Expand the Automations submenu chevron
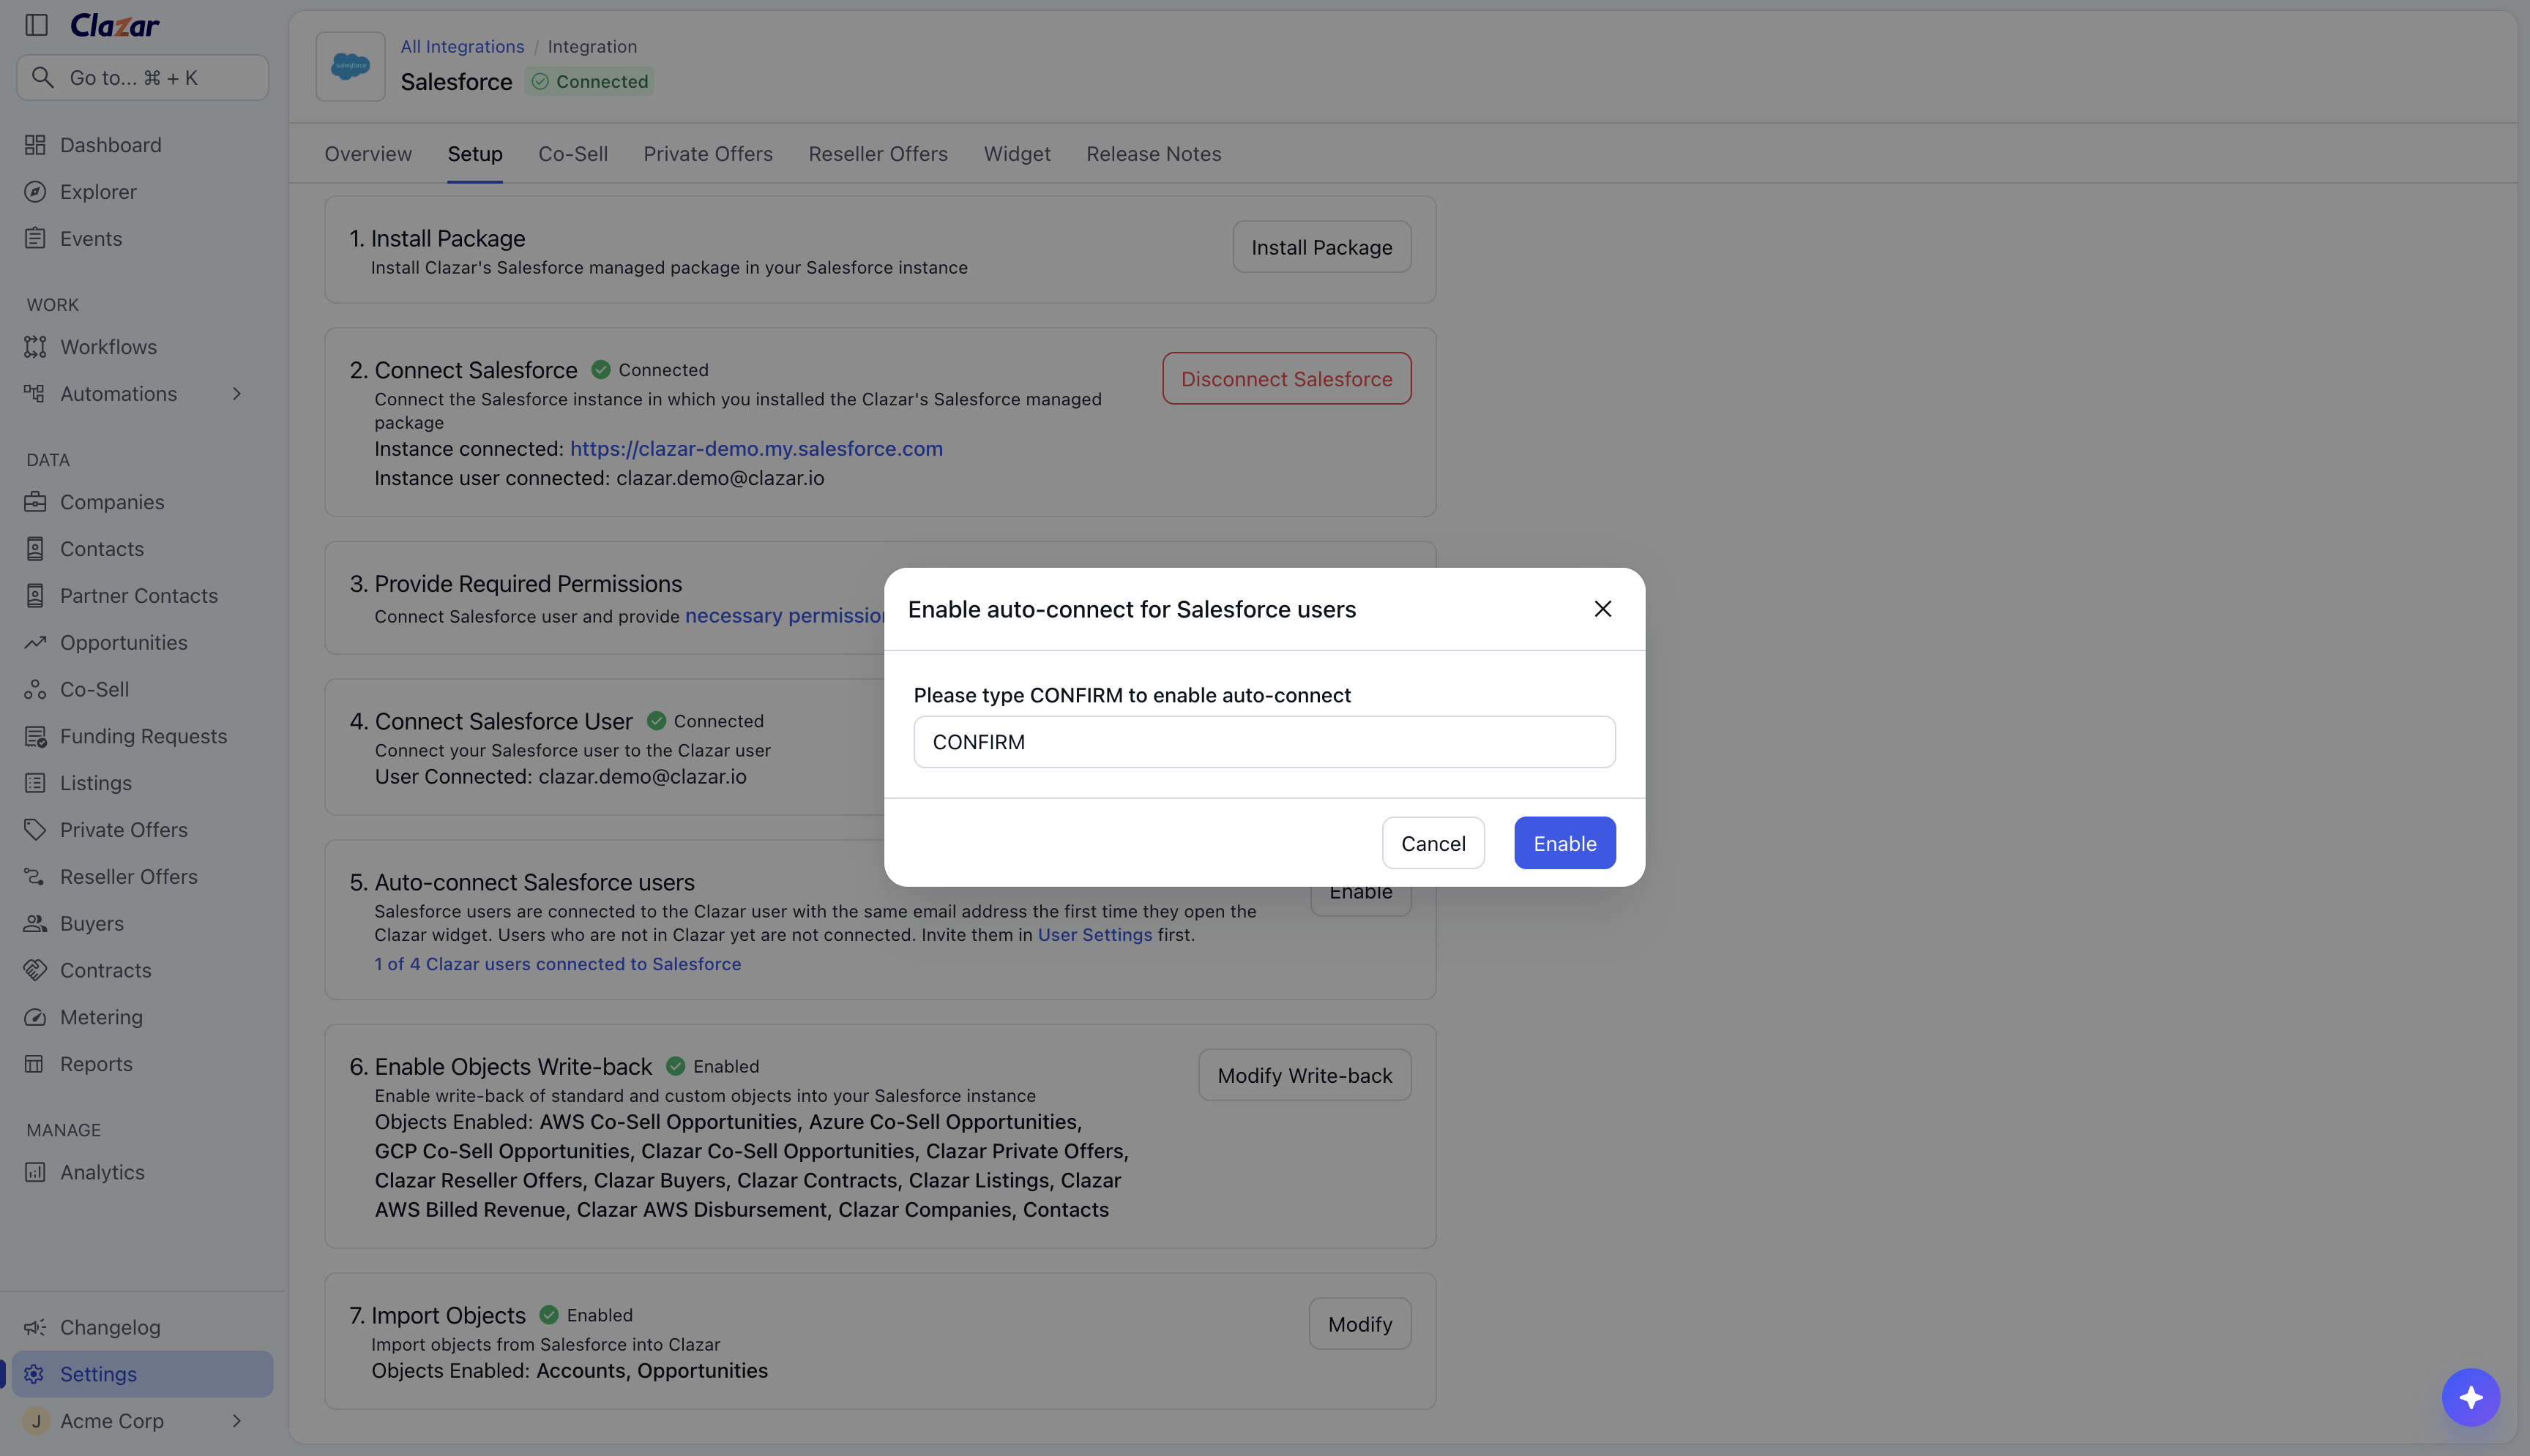Image resolution: width=2530 pixels, height=1456 pixels. pos(237,394)
